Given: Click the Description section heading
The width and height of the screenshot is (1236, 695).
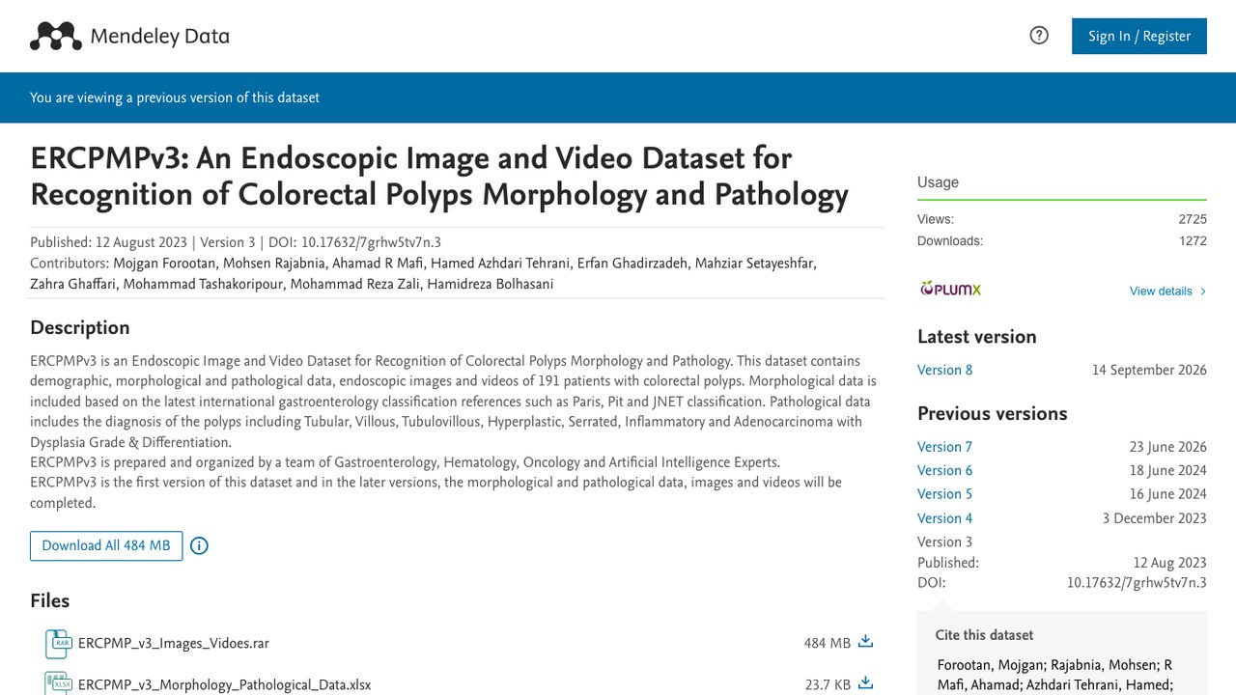Looking at the screenshot, I should coord(80,327).
